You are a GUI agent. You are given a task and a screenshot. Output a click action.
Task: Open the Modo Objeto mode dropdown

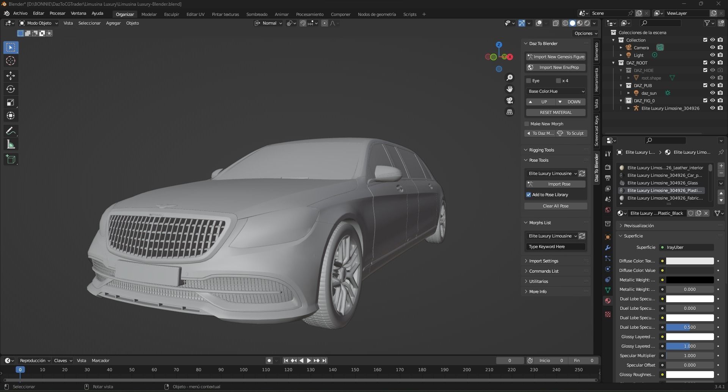[x=39, y=23]
